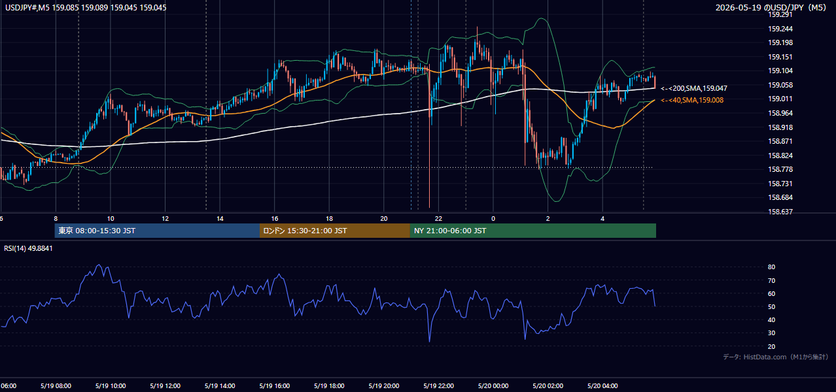The width and height of the screenshot is (836, 392).
Task: Click the 5/19 12:00 date label
Action: (x=165, y=386)
